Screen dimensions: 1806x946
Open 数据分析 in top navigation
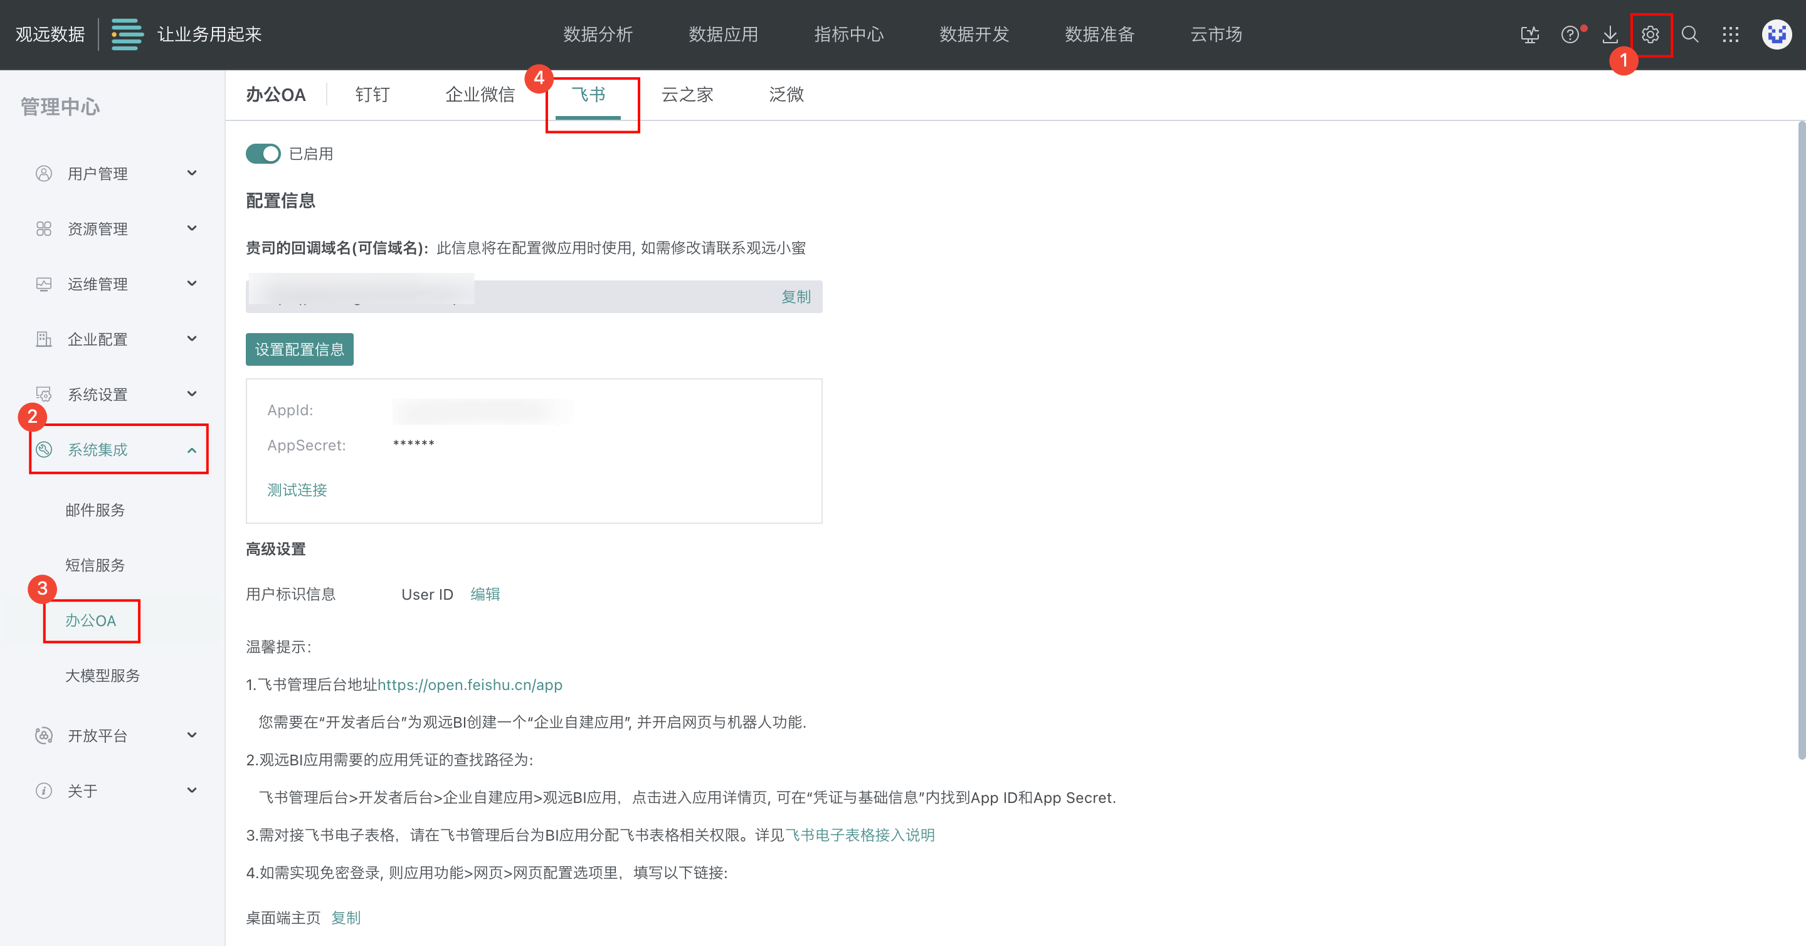click(x=598, y=35)
